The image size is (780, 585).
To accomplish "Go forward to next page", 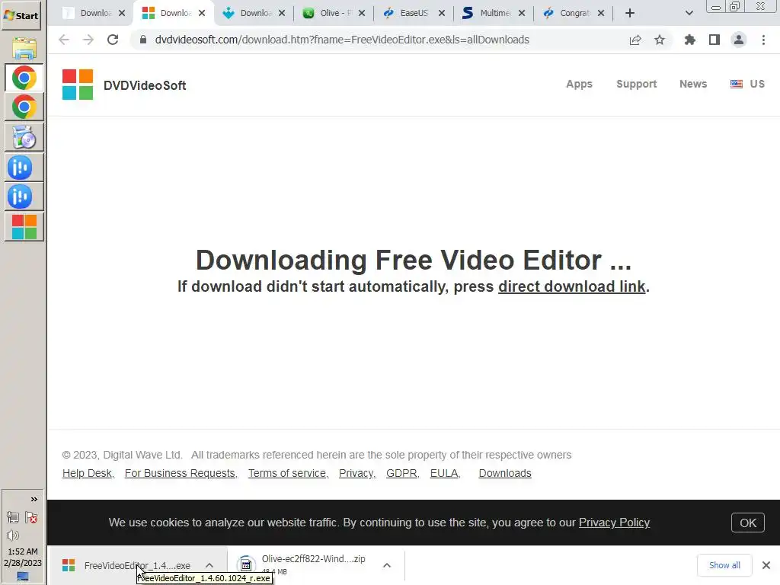I will click(88, 40).
